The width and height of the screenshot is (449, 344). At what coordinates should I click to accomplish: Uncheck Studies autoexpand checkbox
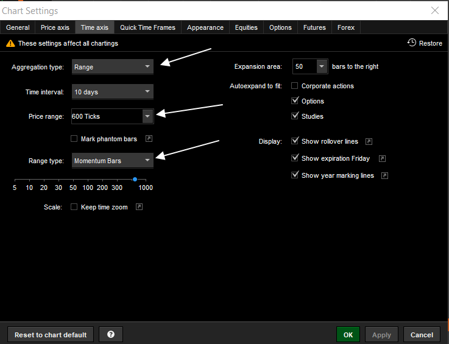295,116
